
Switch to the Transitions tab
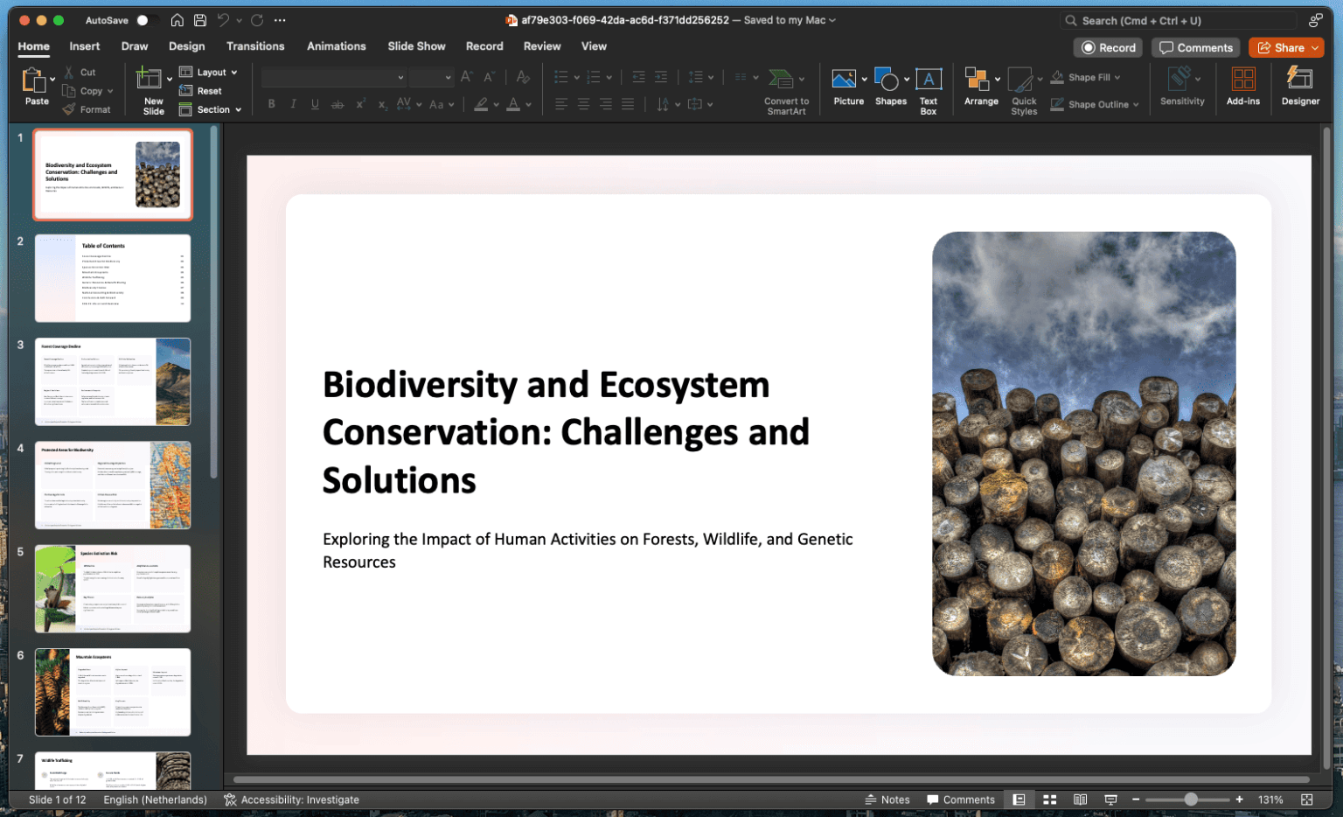tap(255, 46)
